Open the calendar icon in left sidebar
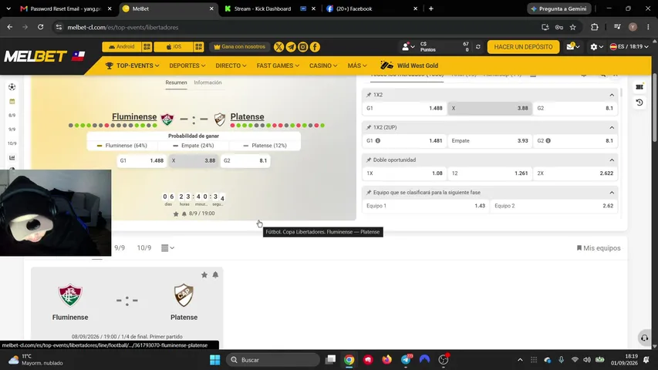 pyautogui.click(x=12, y=101)
